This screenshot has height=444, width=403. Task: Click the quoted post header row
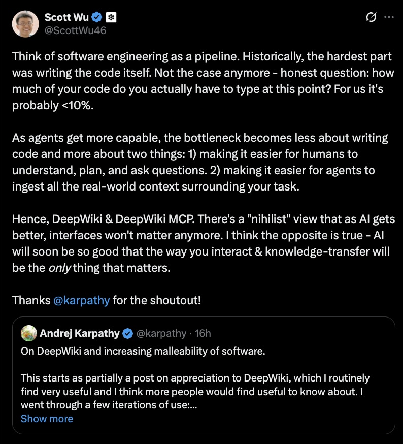[117, 334]
